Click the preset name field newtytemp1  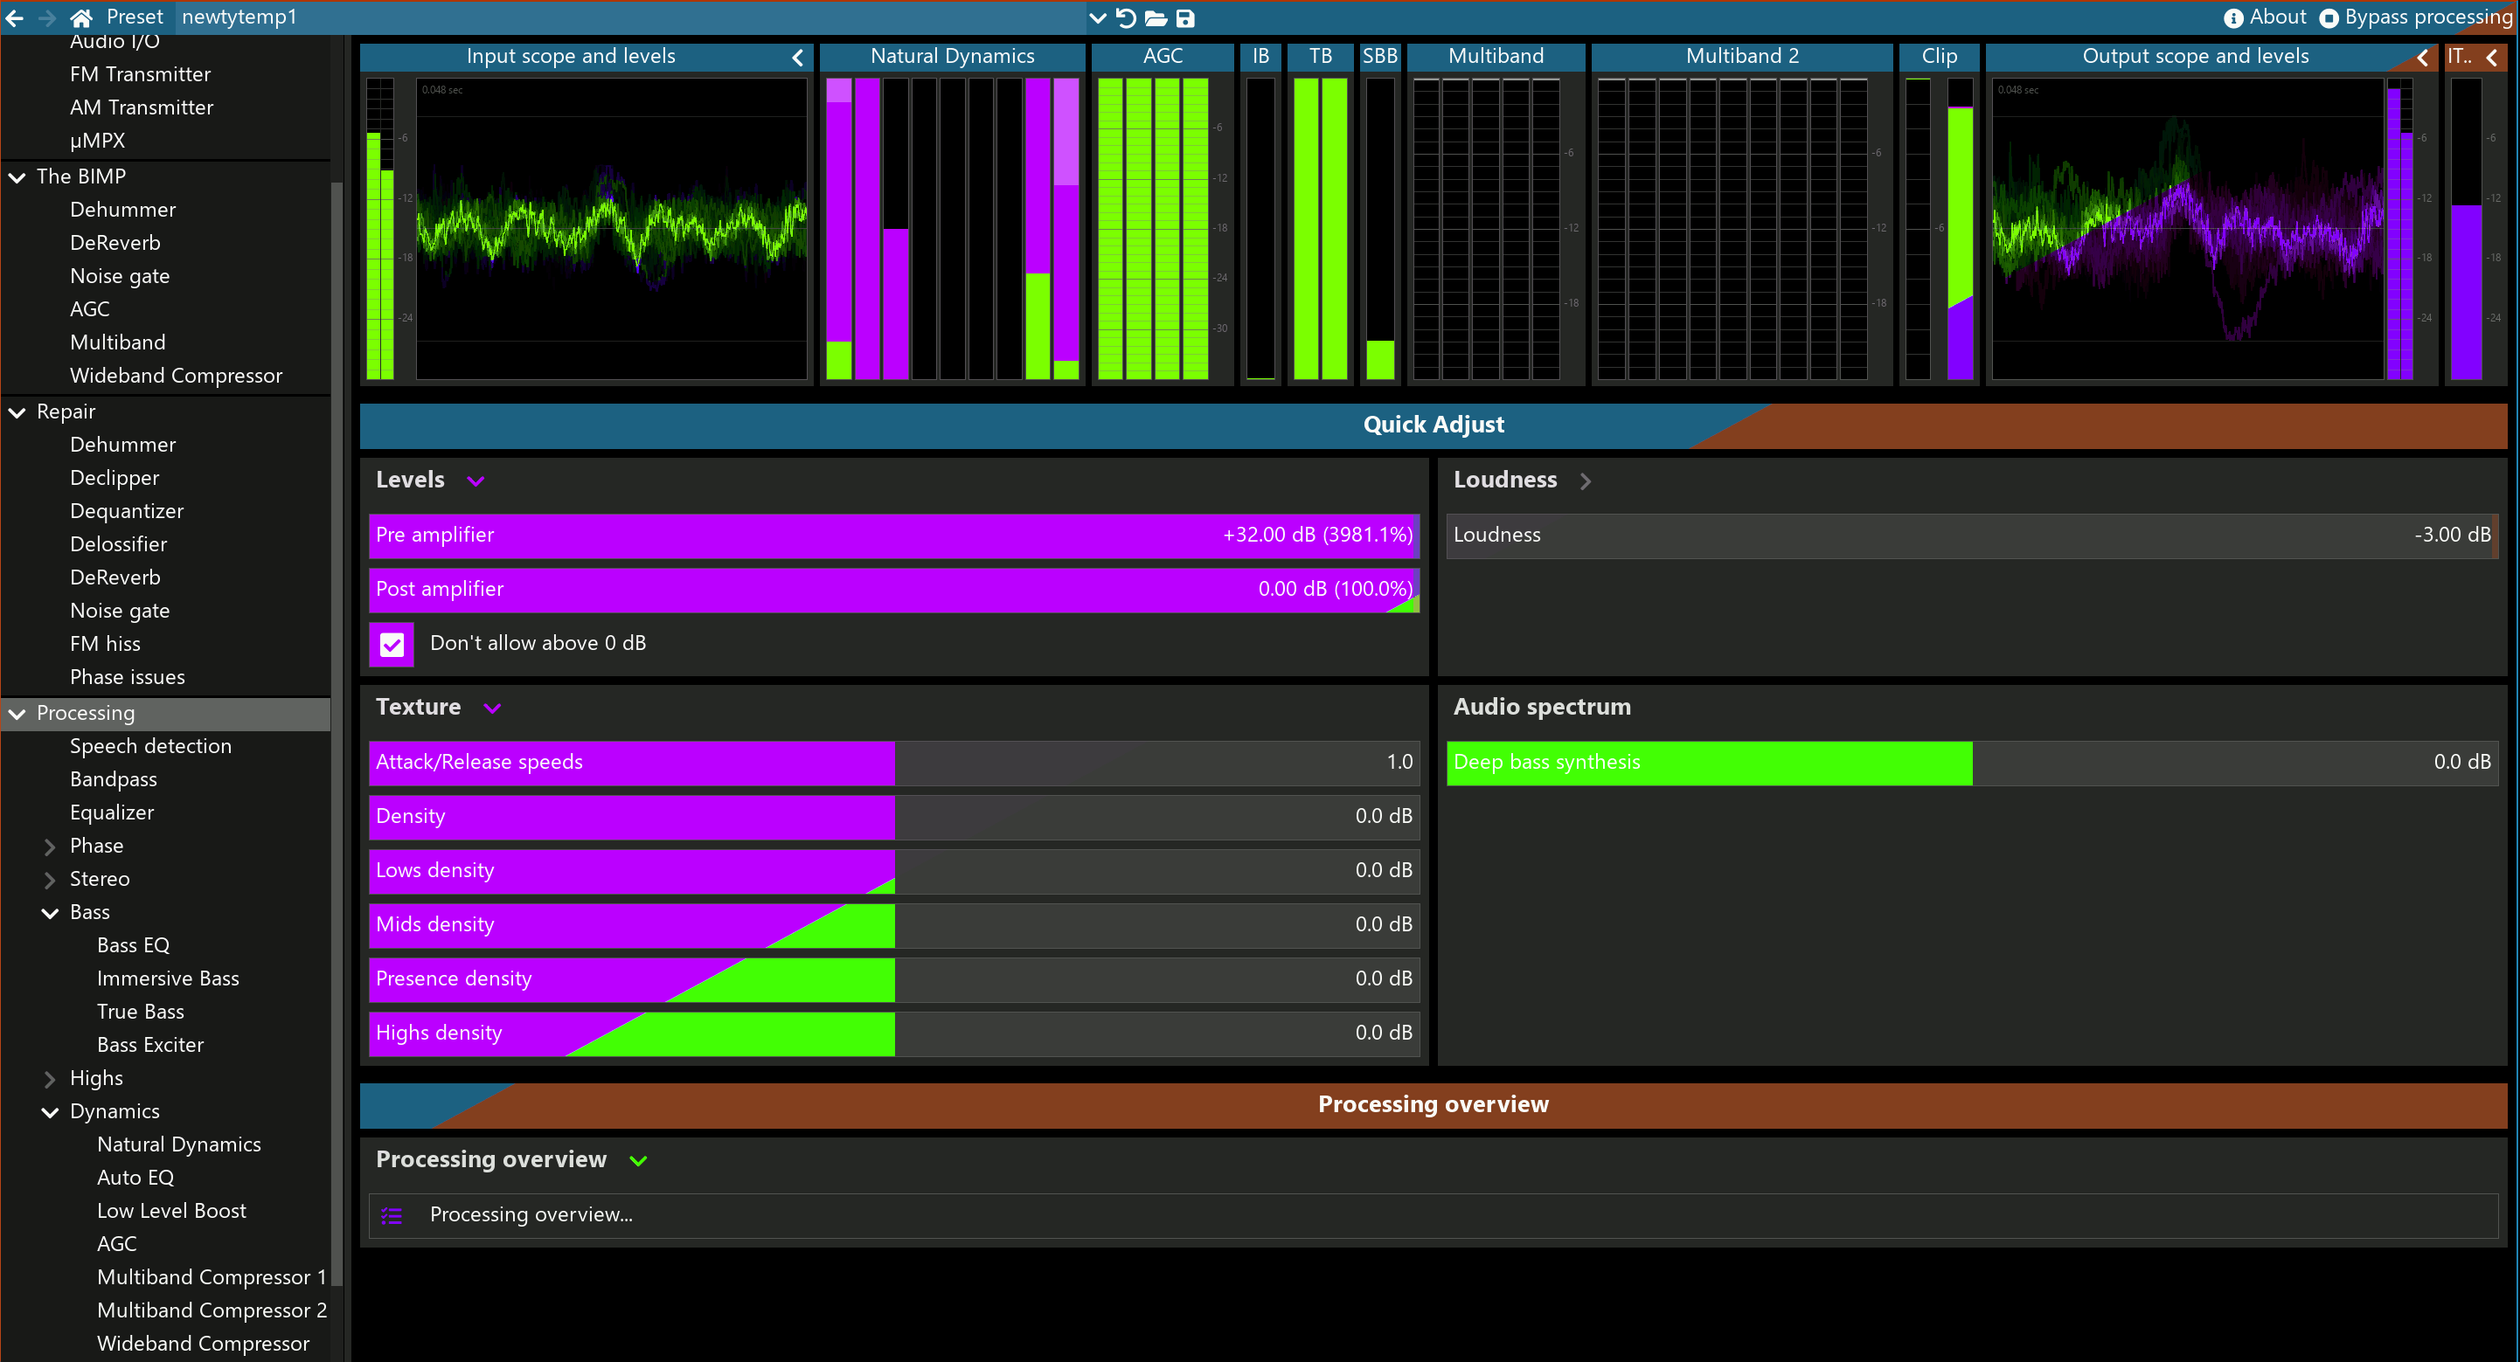[x=631, y=17]
